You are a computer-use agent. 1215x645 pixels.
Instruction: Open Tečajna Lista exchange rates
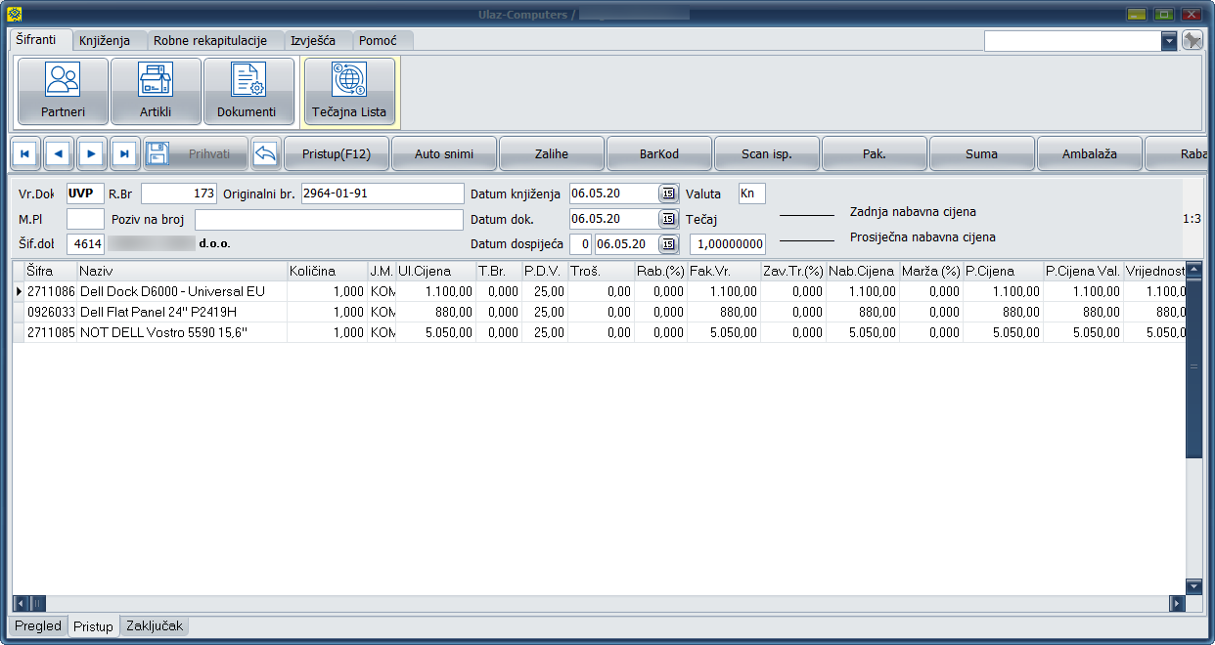(x=349, y=91)
